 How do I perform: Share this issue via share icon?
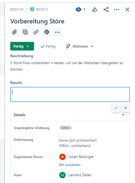[106, 9]
